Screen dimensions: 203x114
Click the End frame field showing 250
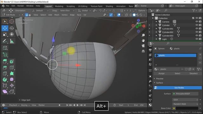[139, 105]
